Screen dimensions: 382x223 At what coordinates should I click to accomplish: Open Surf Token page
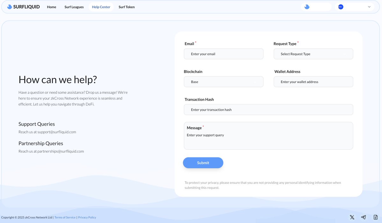[x=127, y=7]
